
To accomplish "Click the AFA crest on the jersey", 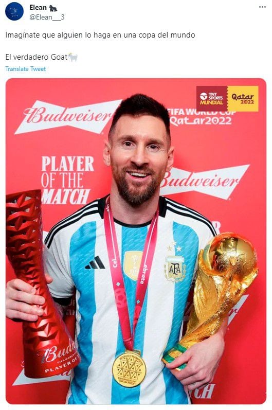I will coord(175,269).
